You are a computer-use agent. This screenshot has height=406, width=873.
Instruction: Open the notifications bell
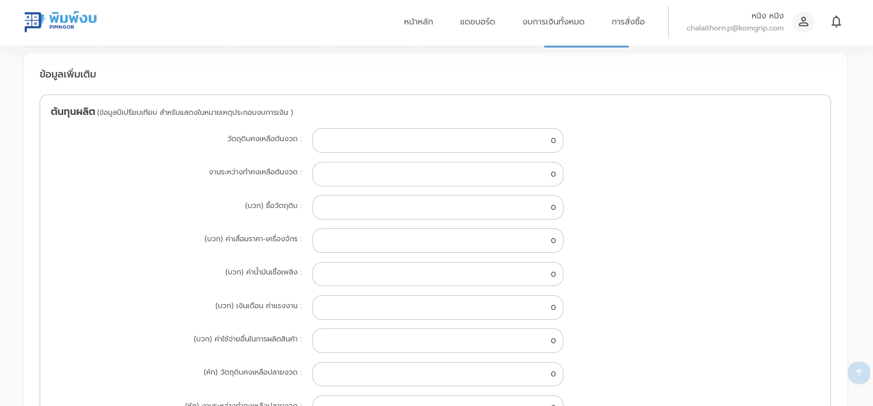[x=836, y=22]
